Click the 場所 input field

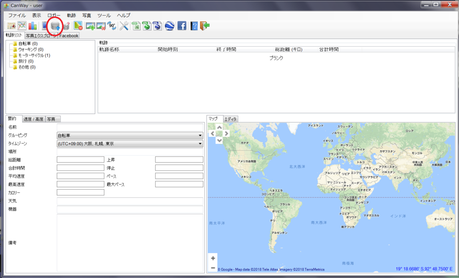pyautogui.click(x=130, y=152)
